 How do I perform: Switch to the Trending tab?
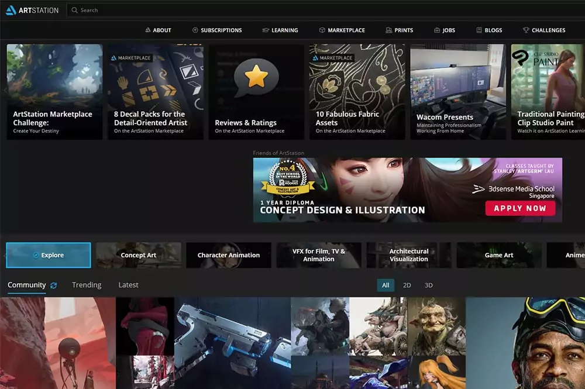click(x=87, y=285)
